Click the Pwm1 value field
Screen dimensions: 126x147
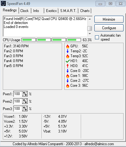point(18,94)
